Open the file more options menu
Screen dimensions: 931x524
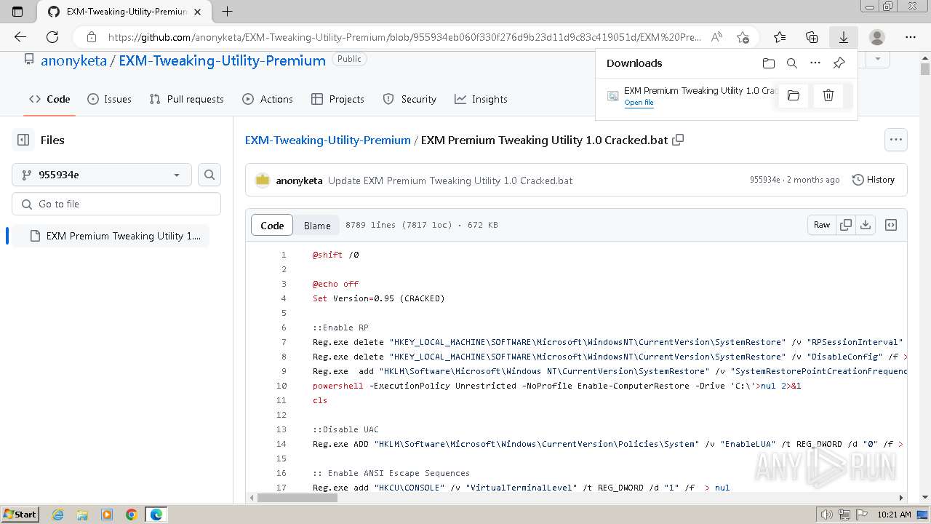[895, 140]
